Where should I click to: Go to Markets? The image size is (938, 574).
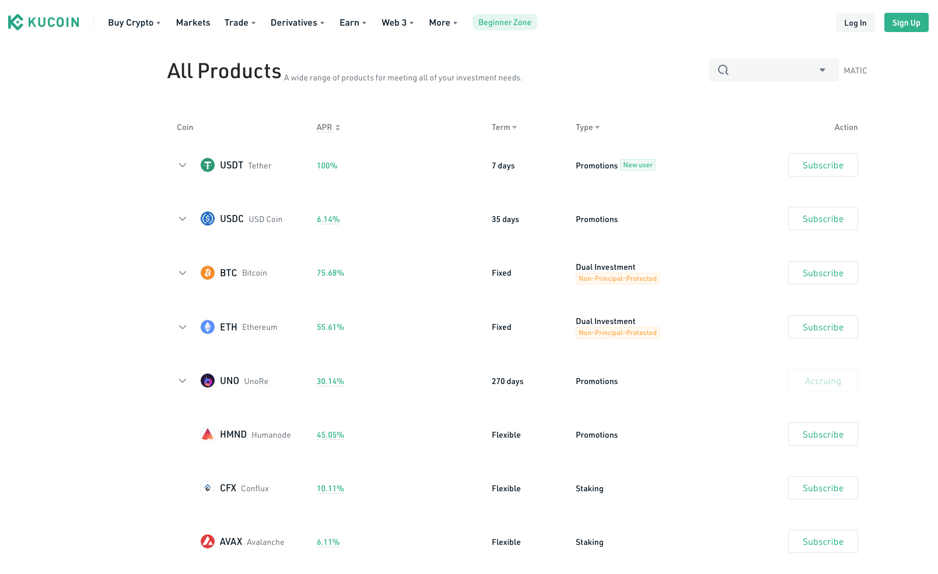193,23
